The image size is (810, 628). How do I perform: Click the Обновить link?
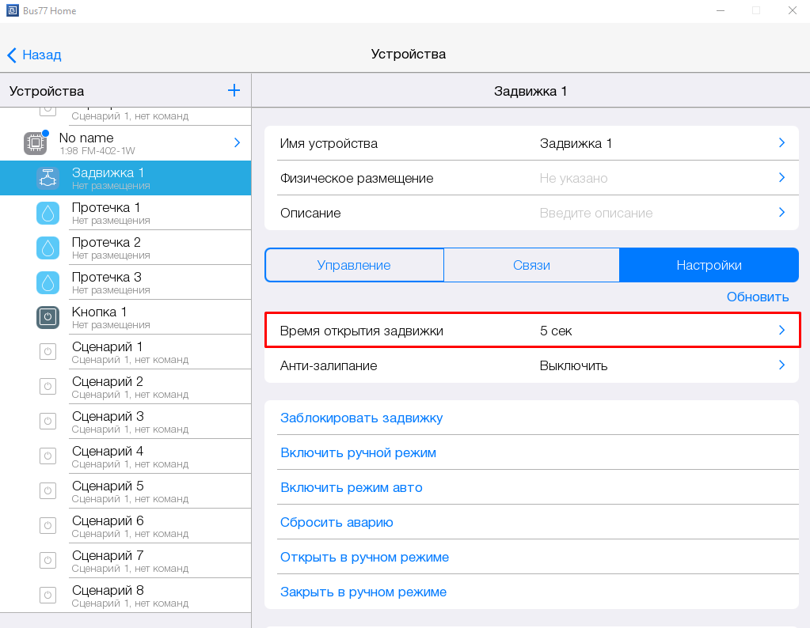coord(758,297)
